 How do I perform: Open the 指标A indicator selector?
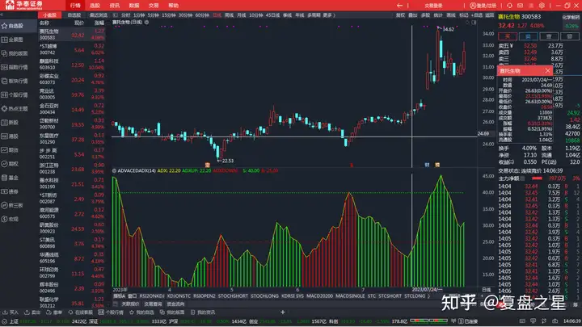tap(119, 296)
